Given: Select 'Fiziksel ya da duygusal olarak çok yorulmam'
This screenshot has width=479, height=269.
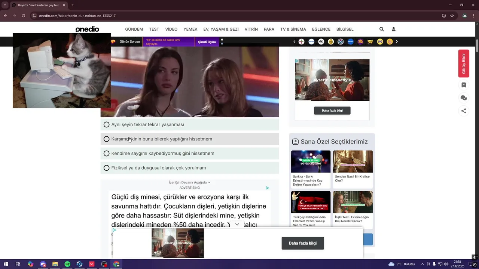Looking at the screenshot, I should coord(190,168).
